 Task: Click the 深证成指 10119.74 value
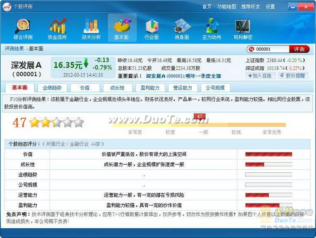[276, 68]
